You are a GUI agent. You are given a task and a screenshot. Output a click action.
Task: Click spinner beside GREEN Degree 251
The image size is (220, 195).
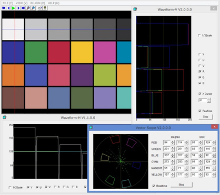pyautogui.click(x=186, y=149)
